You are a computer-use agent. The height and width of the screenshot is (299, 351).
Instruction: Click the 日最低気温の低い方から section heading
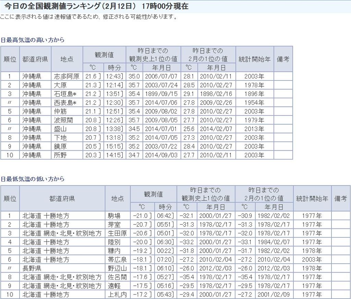(x=32, y=179)
